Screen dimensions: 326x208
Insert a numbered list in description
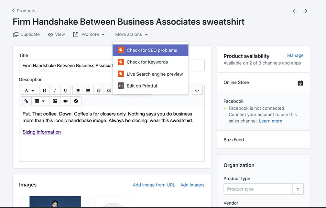(88, 91)
